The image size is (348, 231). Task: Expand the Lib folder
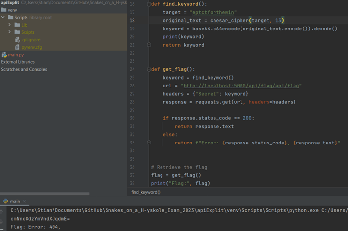click(9, 25)
